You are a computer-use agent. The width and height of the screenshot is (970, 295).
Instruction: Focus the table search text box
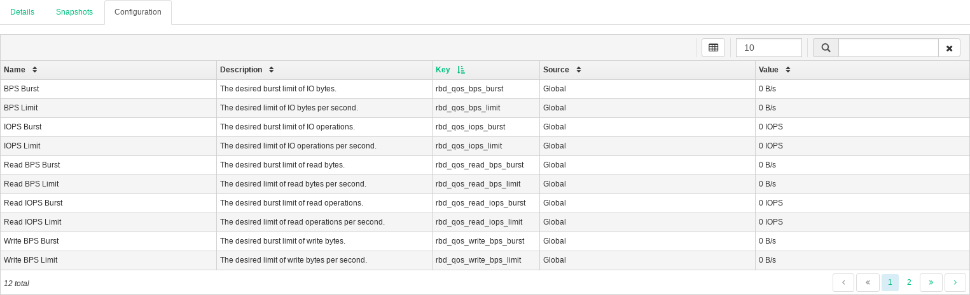tap(888, 48)
